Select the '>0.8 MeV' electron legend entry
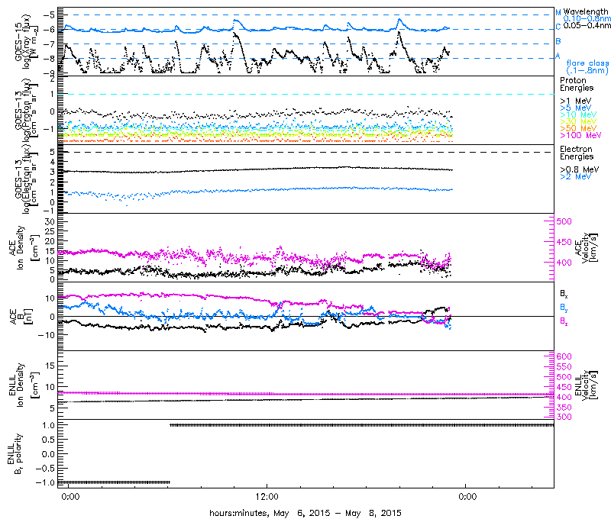This screenshot has height=519, width=611. click(x=580, y=169)
